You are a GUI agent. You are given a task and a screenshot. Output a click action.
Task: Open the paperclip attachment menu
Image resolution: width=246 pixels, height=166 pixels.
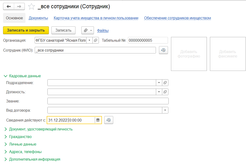[88, 30]
